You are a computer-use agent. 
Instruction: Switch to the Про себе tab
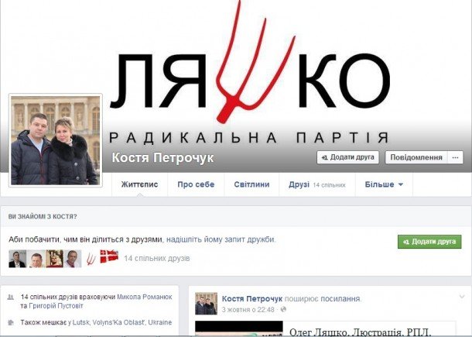pos(196,184)
